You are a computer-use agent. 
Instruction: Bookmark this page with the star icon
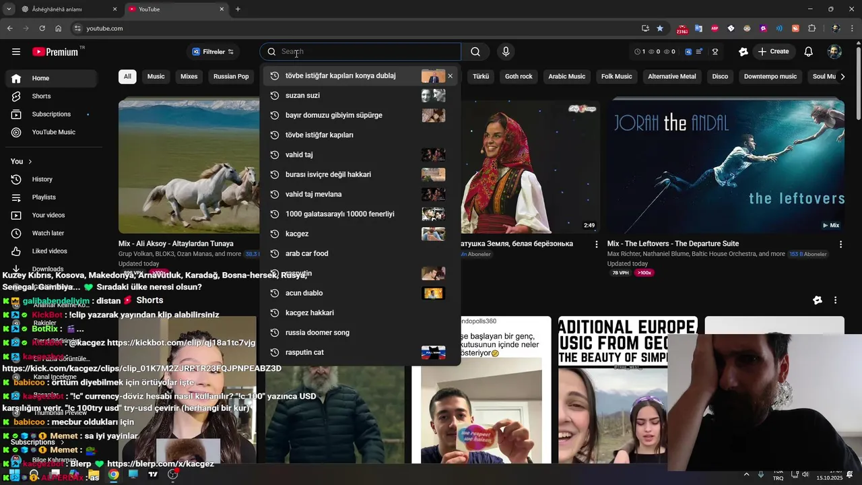[x=660, y=28]
